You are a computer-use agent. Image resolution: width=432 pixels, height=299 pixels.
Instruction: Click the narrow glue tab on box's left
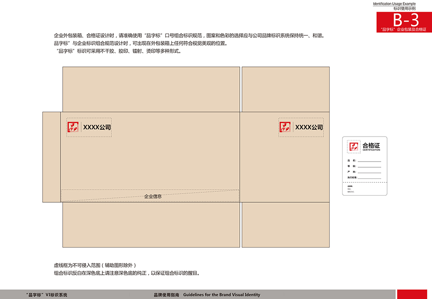[51, 157]
